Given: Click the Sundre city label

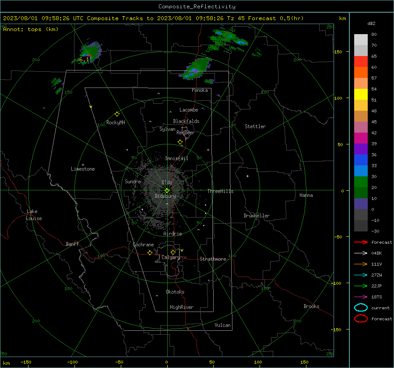Looking at the screenshot, I should pyautogui.click(x=133, y=182).
